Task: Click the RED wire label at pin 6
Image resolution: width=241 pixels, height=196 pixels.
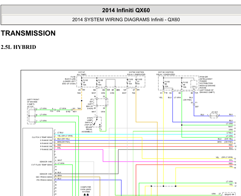Action: pyautogui.click(x=59, y=145)
